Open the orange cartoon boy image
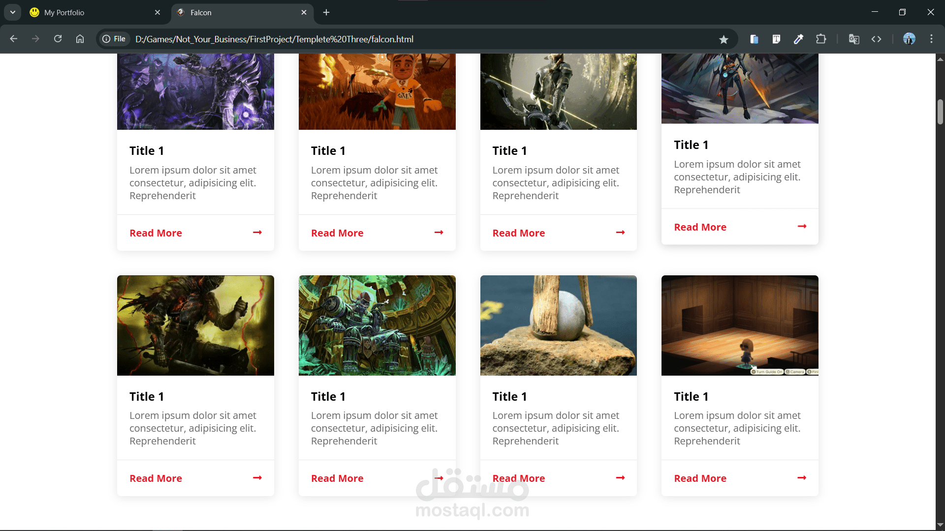This screenshot has width=945, height=531. pyautogui.click(x=377, y=91)
